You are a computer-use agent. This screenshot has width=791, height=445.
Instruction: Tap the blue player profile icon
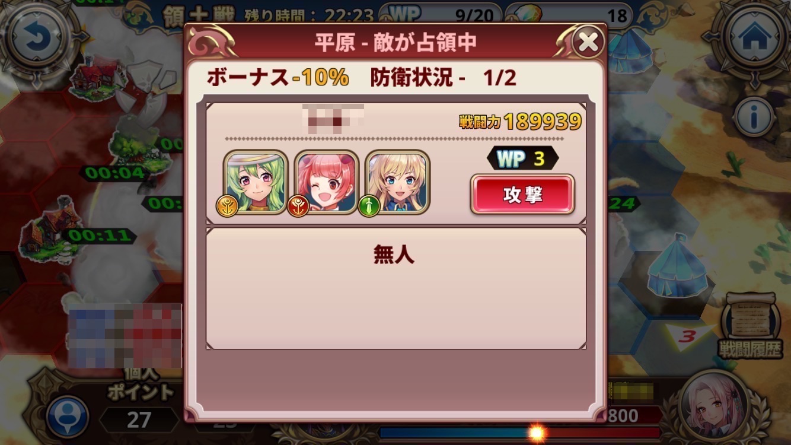pos(67,417)
